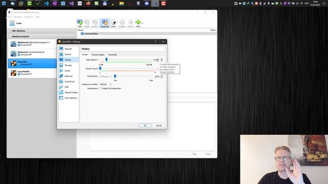Select Windows10_Pro virtual machine
This screenshot has width=328, height=184.
[32, 43]
